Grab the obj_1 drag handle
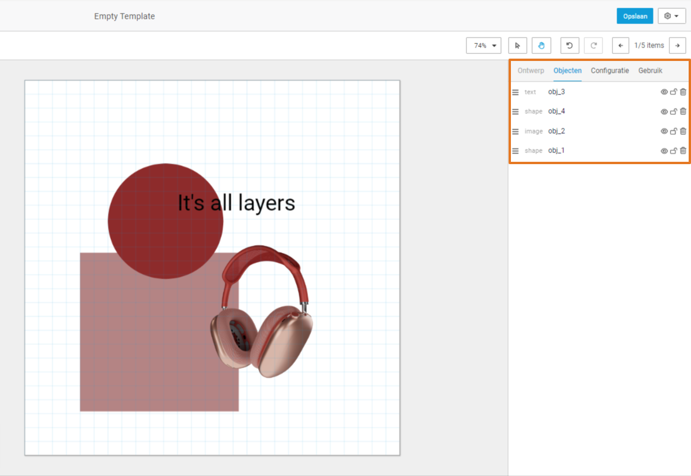This screenshot has width=691, height=476. [515, 151]
